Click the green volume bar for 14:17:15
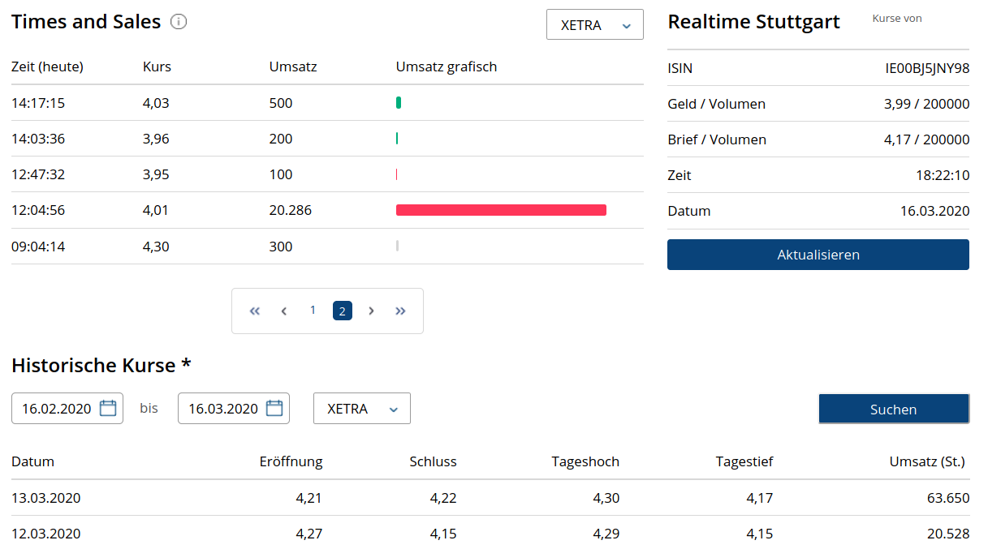Viewport: 988px width, 549px height. pos(399,103)
